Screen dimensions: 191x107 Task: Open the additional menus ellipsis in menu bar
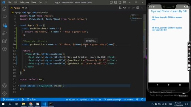coord(46,2)
